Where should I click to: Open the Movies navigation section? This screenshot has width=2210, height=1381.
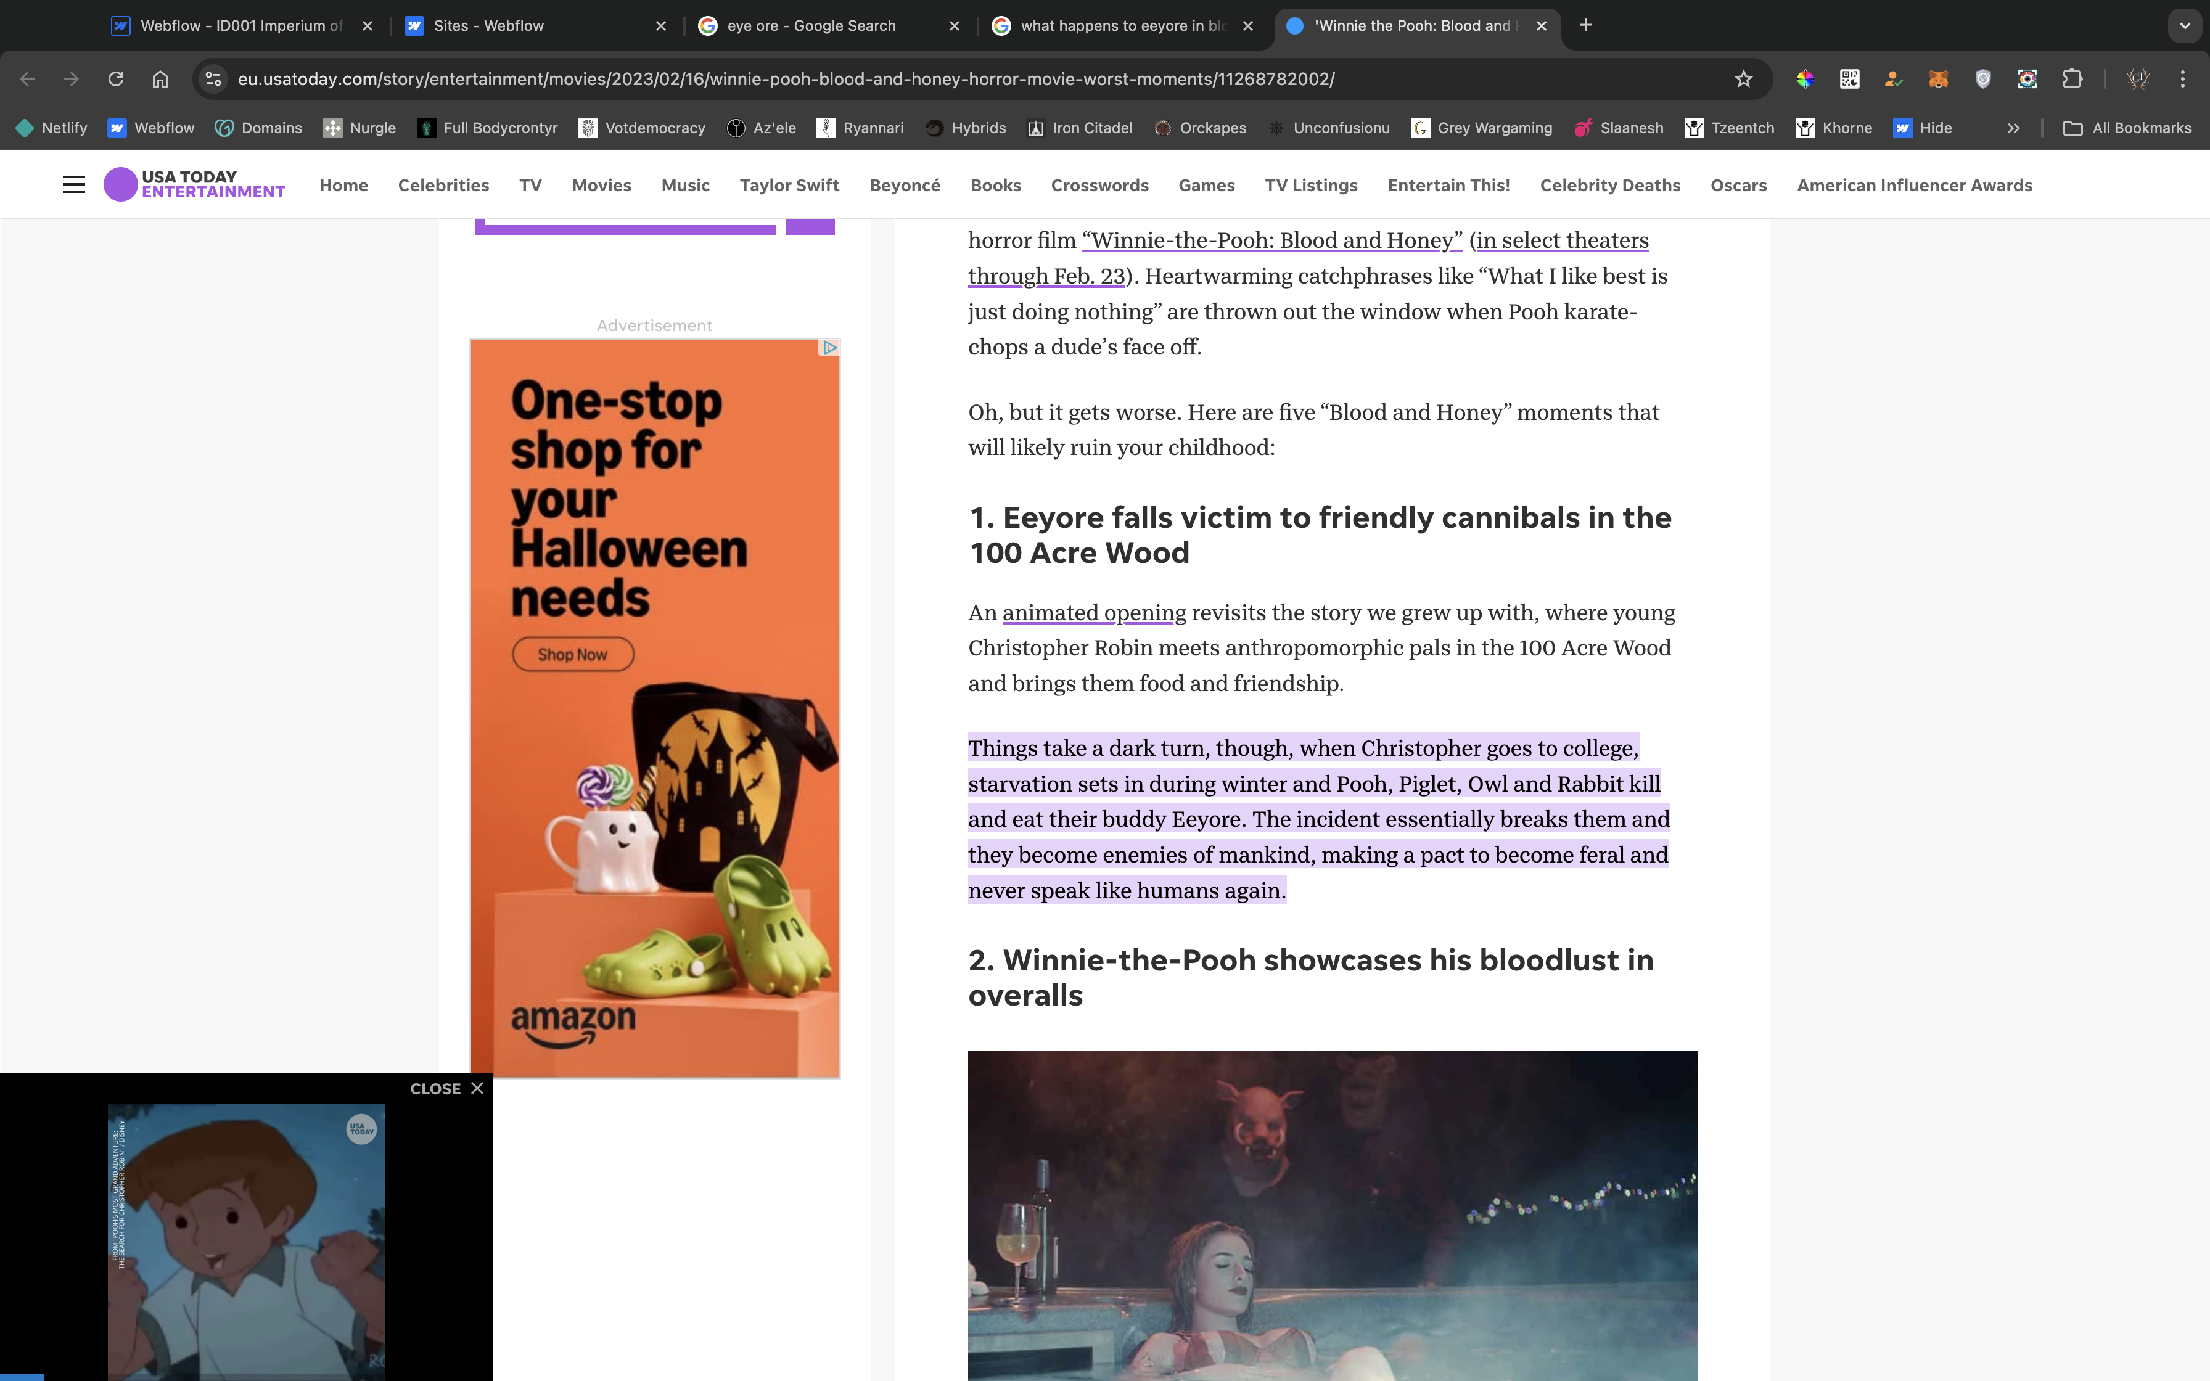click(601, 186)
